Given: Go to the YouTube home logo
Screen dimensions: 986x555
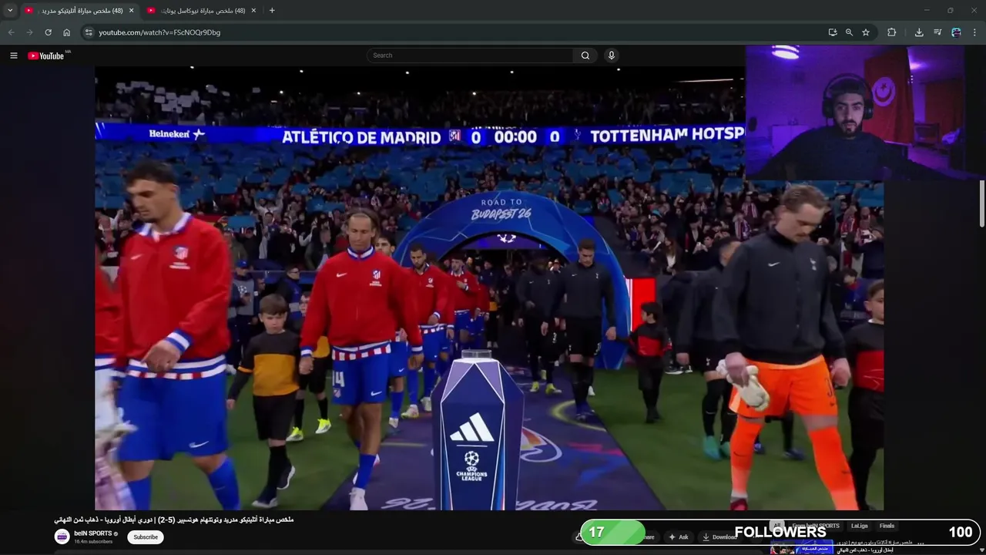Looking at the screenshot, I should pos(46,55).
